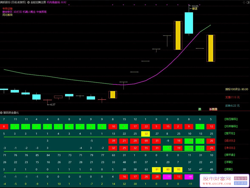
Task: Click the yellow 32 cell in 擎天柱 row
Action: [145, 134]
